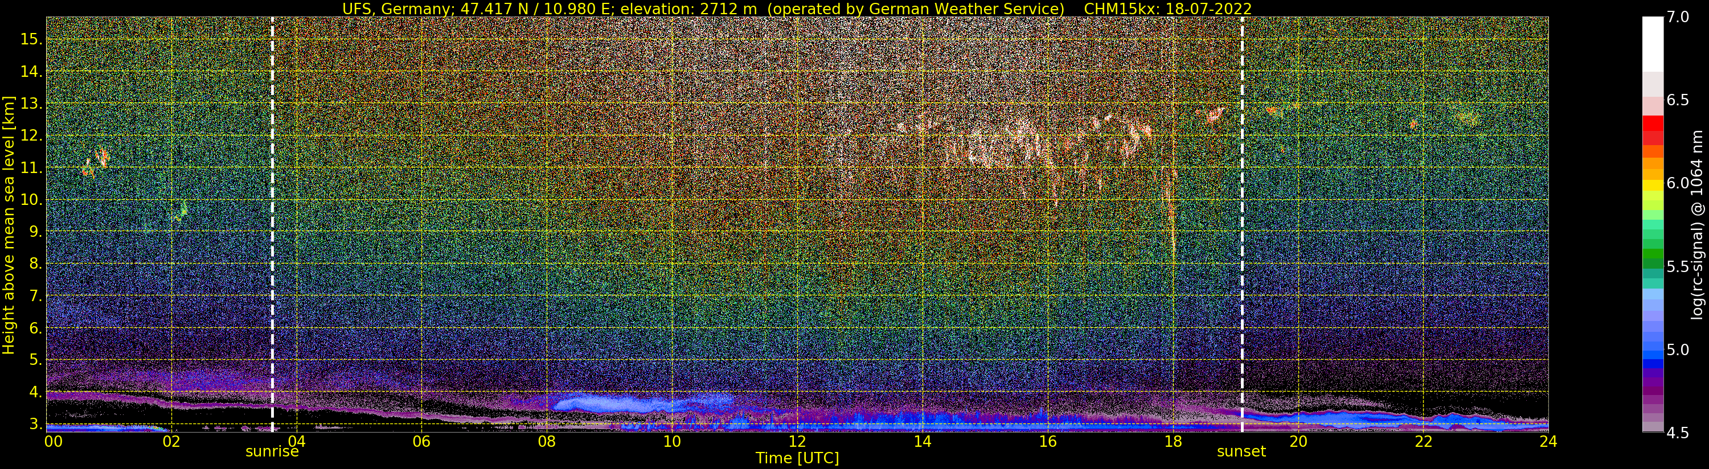Click the "5.0" colorbar value
This screenshot has height=469, width=1709.
[x=1678, y=349]
